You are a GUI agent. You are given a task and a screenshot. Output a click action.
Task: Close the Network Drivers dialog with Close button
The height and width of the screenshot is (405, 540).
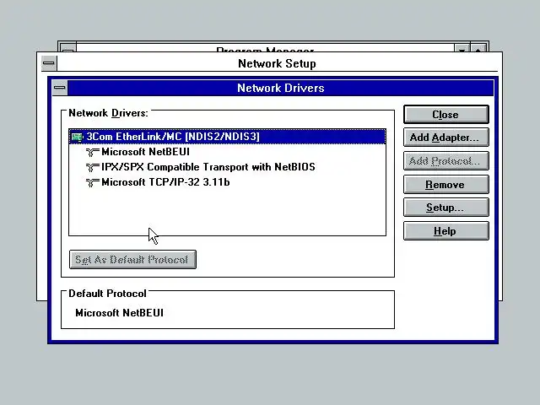(x=446, y=115)
